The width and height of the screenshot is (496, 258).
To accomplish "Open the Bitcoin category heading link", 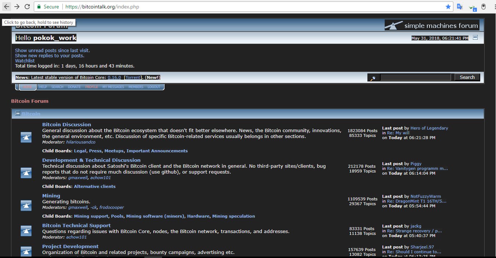I will [31, 114].
